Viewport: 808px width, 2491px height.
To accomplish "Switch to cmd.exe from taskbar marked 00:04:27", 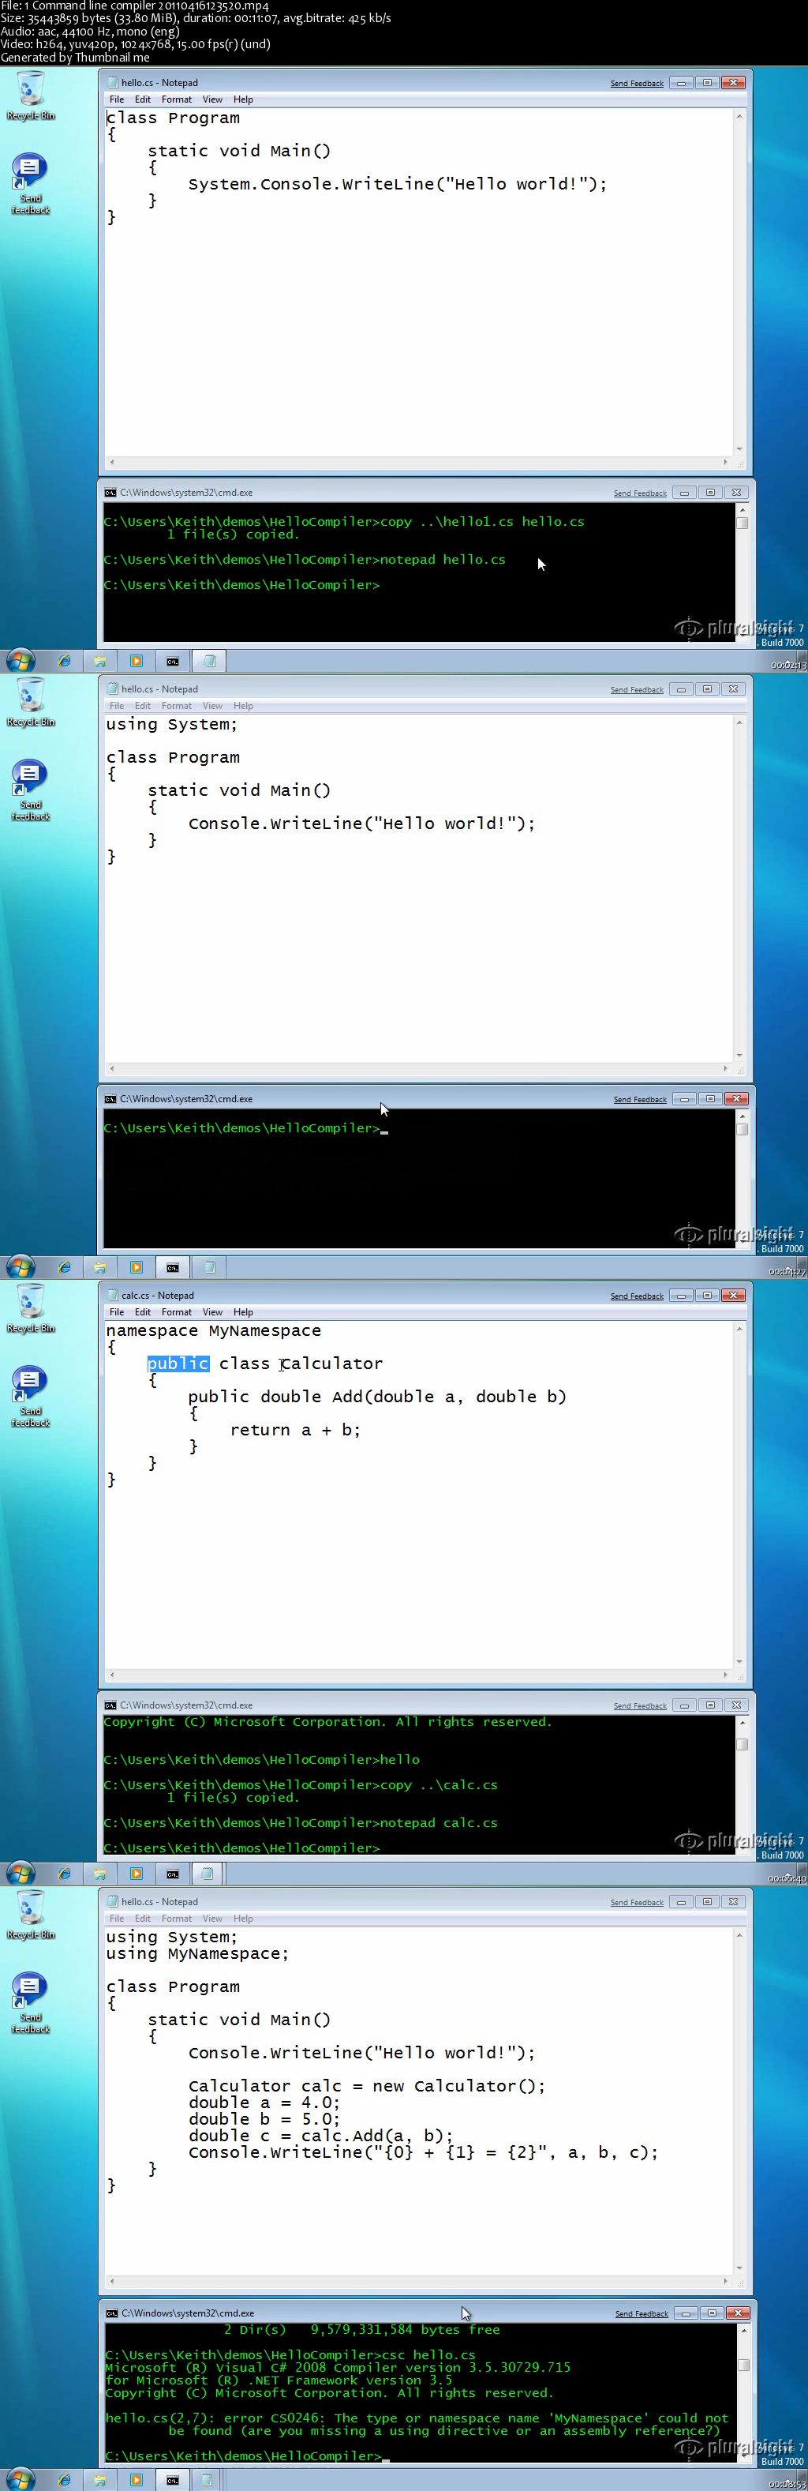I will (173, 1268).
